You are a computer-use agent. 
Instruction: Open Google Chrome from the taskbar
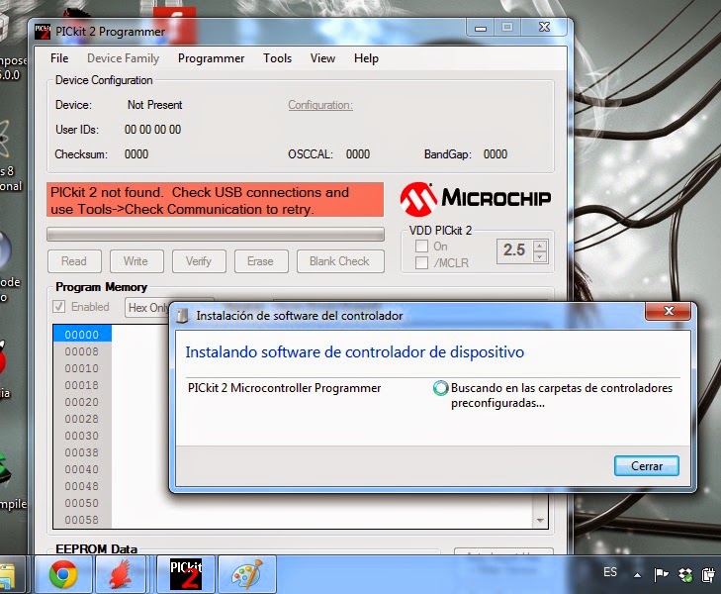(63, 574)
